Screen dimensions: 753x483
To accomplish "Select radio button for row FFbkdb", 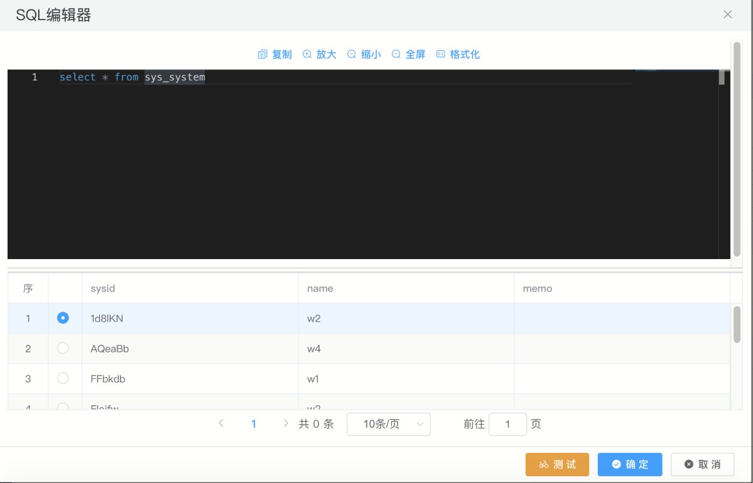I will pyautogui.click(x=63, y=378).
